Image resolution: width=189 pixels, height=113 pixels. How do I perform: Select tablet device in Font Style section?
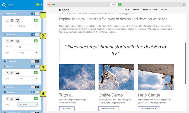12,73
